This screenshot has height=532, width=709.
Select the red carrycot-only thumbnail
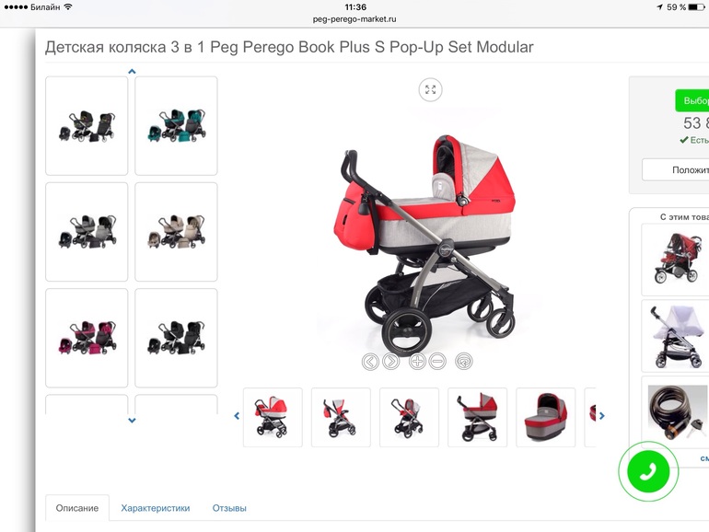click(546, 417)
